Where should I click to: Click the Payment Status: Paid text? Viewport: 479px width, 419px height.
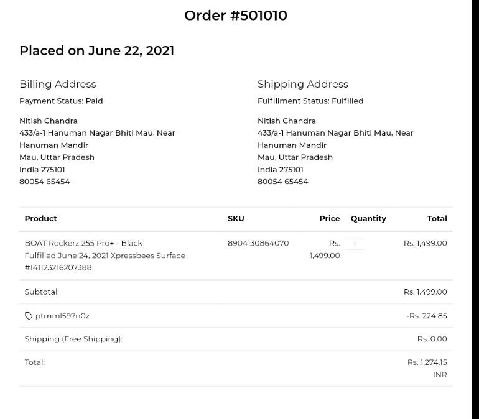click(61, 101)
